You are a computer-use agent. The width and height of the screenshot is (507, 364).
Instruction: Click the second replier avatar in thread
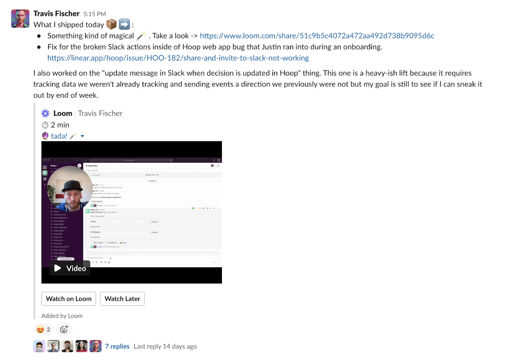pyautogui.click(x=54, y=346)
